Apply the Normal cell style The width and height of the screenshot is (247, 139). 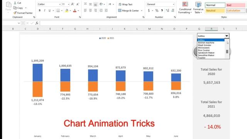[215, 5]
